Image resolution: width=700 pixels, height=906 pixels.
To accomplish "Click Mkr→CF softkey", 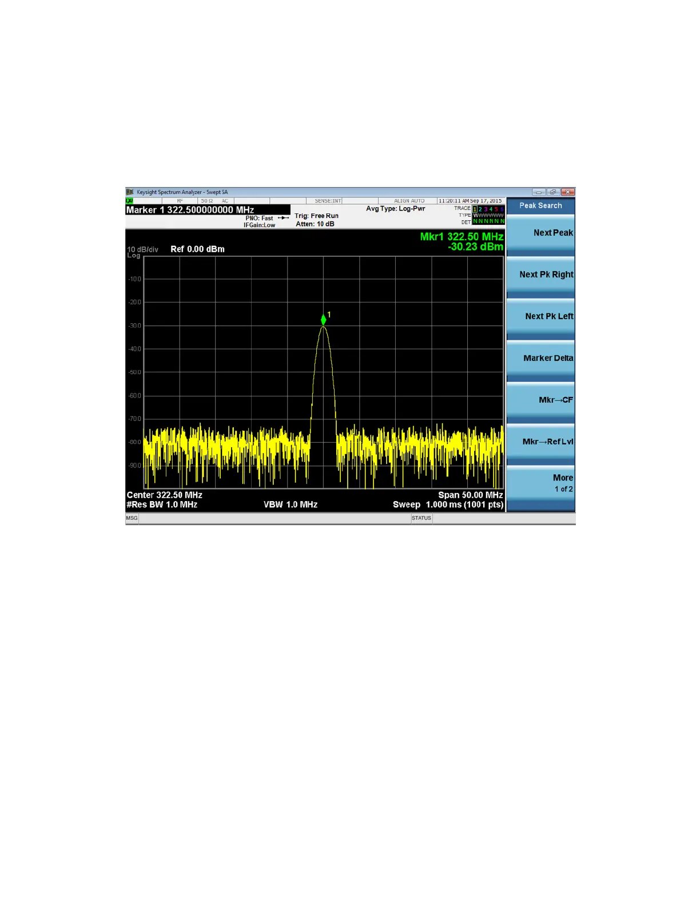I will [x=540, y=401].
